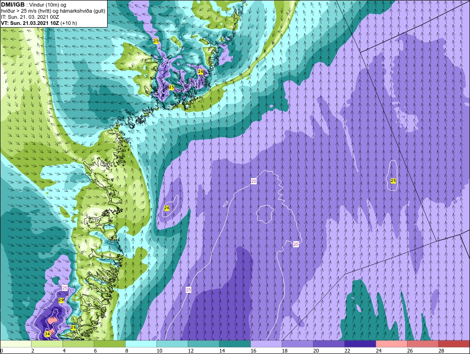470x354 pixels.
Task: Click the legend scale number 18
Action: click(284, 351)
